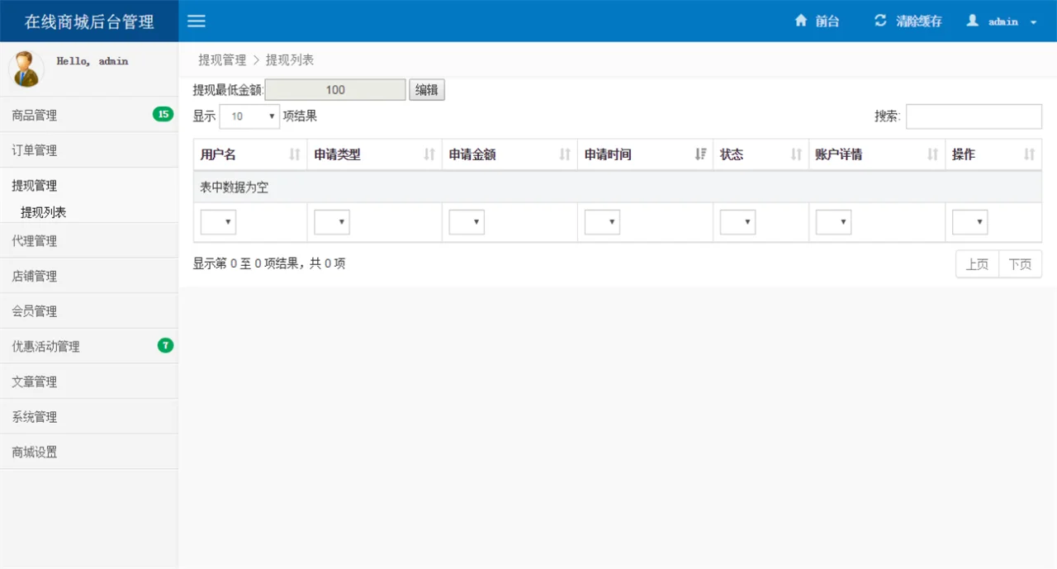
Task: Expand the admin account dropdown caret
Action: [x=1033, y=22]
